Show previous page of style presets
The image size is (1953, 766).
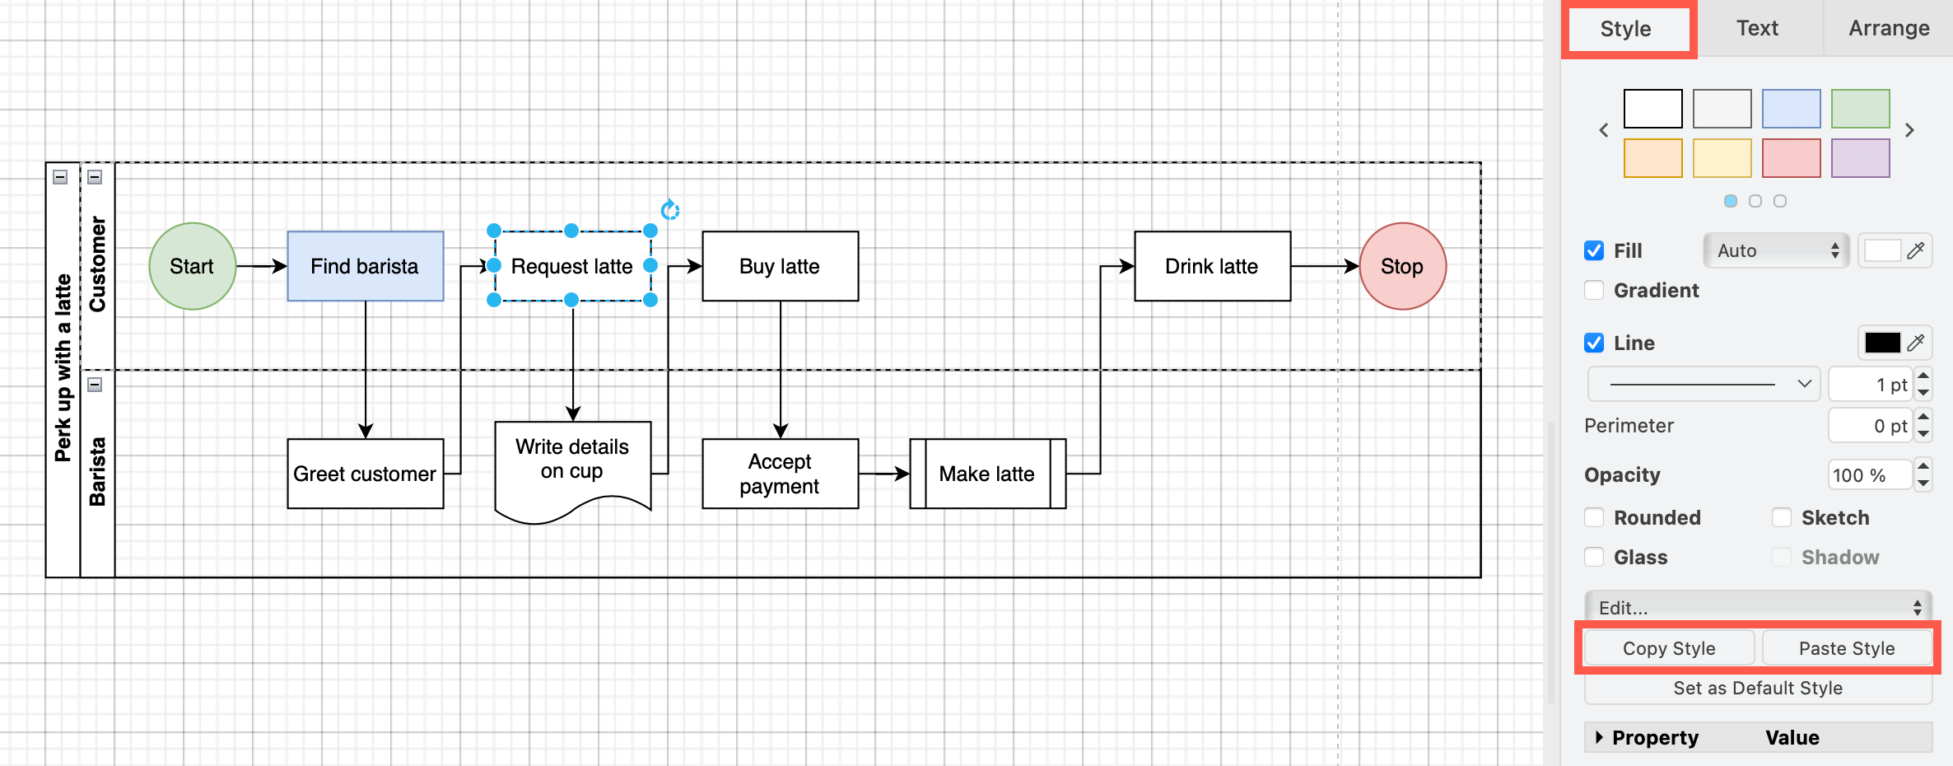coord(1606,132)
